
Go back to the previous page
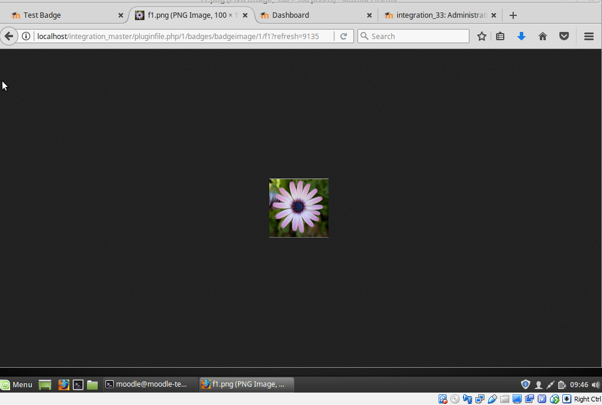point(8,36)
